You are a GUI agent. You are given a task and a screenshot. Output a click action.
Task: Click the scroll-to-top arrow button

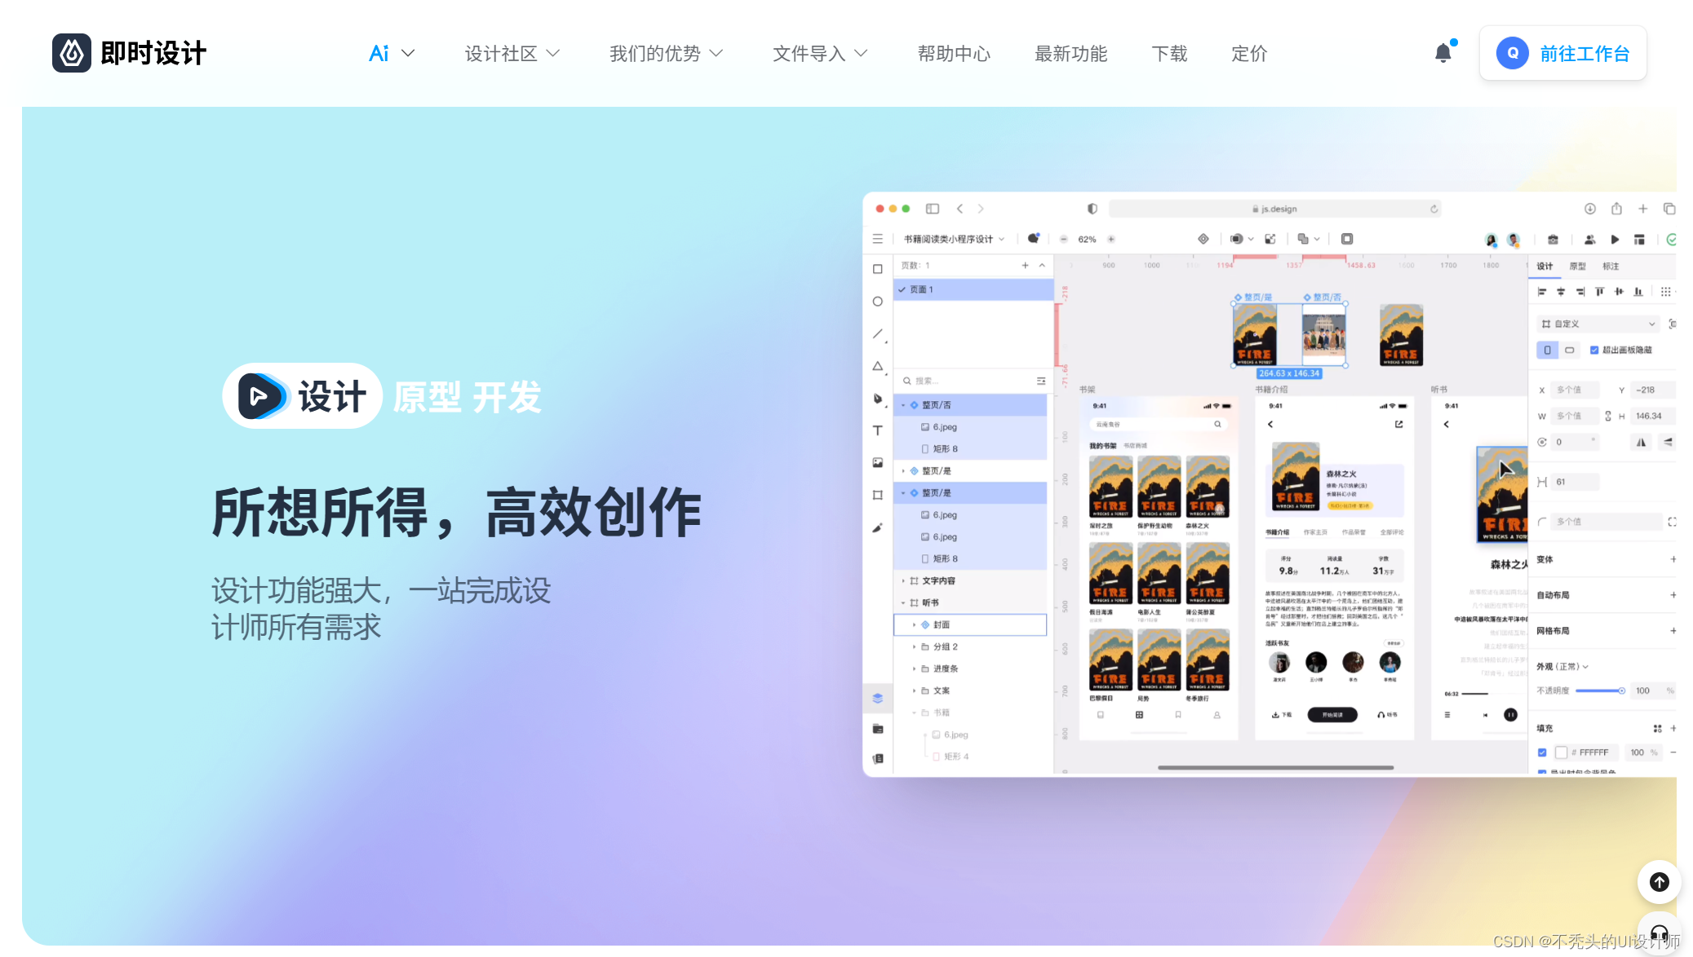point(1659,882)
